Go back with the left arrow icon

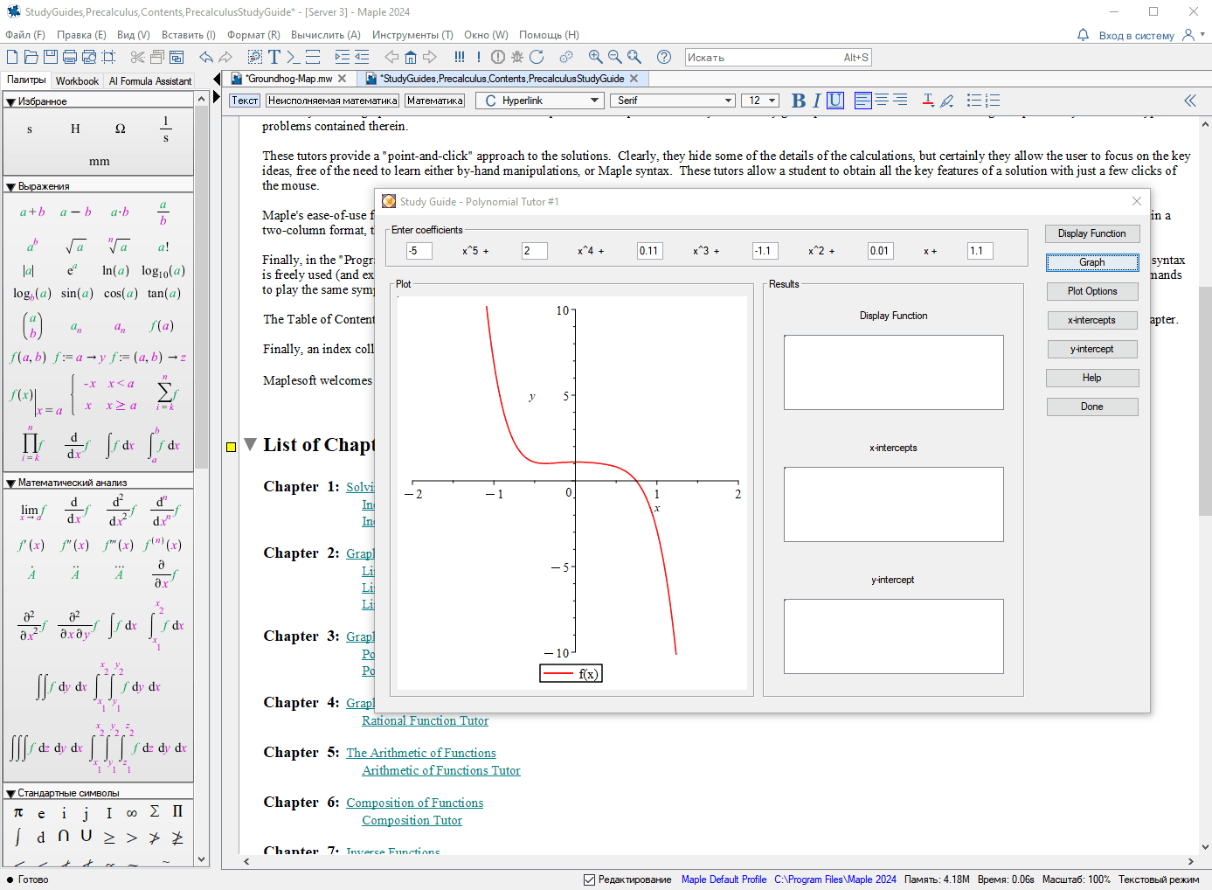[x=391, y=57]
